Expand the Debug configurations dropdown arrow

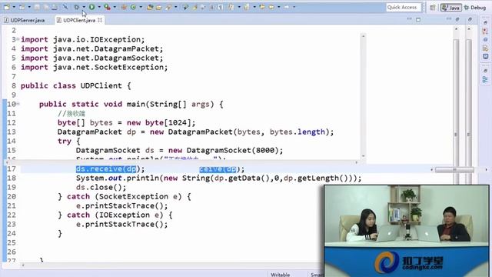pyautogui.click(x=84, y=7)
